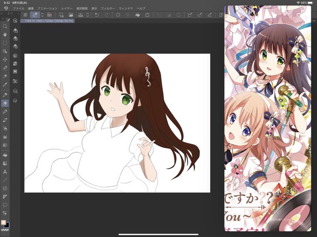Select the Fill bucket tool
This screenshot has height=237, width=317.
pyautogui.click(x=5, y=155)
